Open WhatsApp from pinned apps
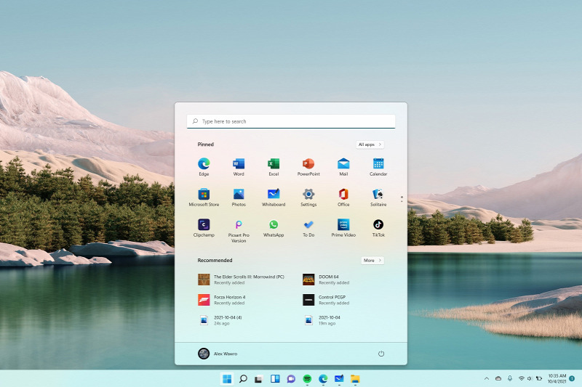The height and width of the screenshot is (387, 582). tap(274, 225)
